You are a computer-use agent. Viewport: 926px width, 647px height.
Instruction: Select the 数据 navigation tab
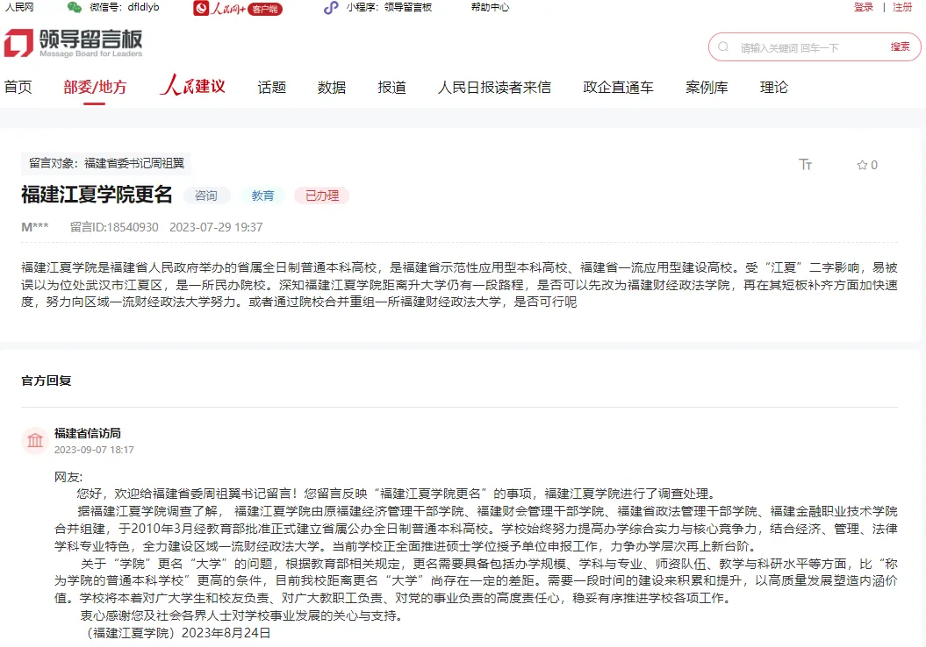pos(332,87)
